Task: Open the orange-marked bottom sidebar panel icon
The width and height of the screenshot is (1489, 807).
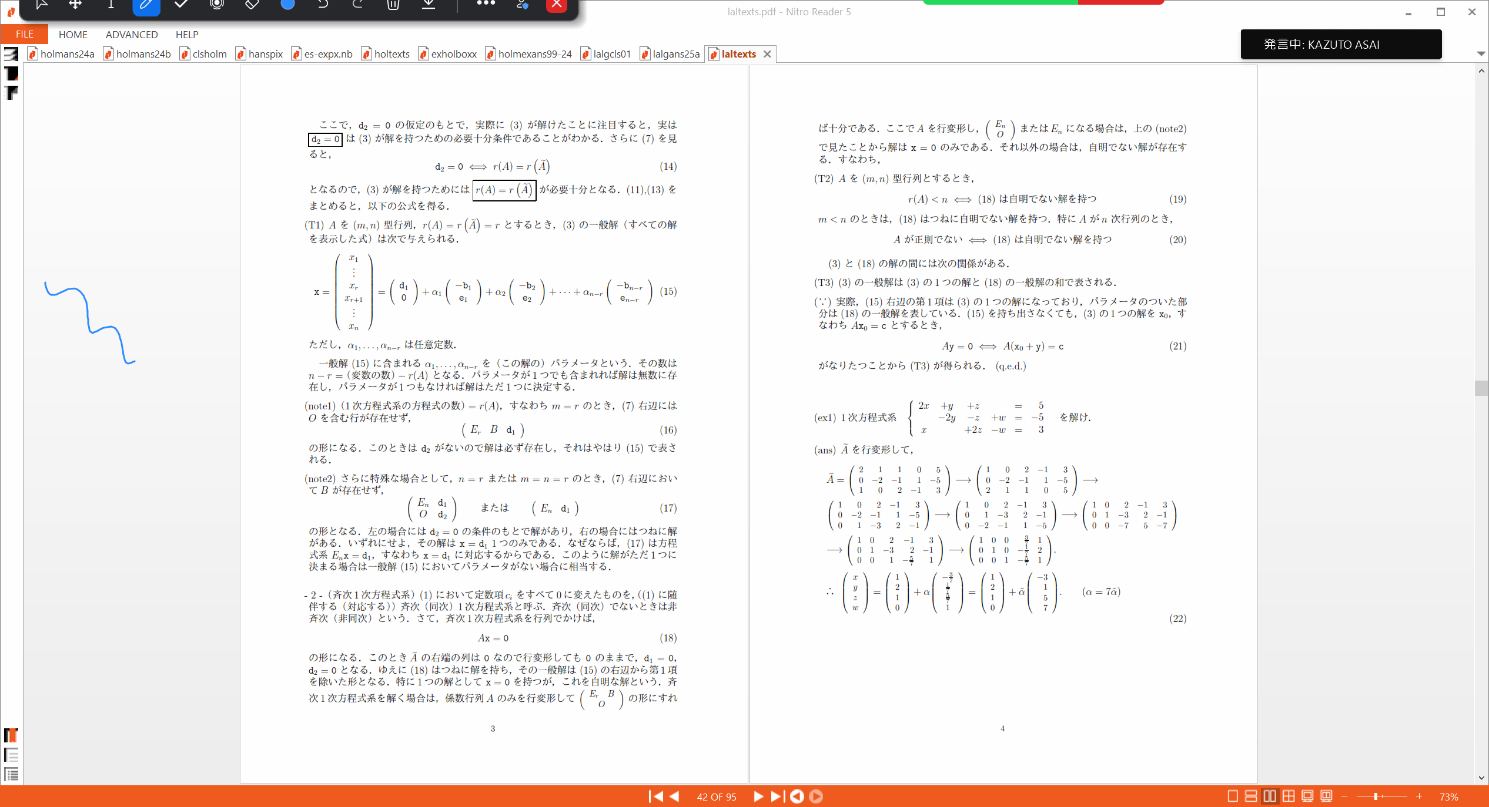Action: click(x=11, y=735)
